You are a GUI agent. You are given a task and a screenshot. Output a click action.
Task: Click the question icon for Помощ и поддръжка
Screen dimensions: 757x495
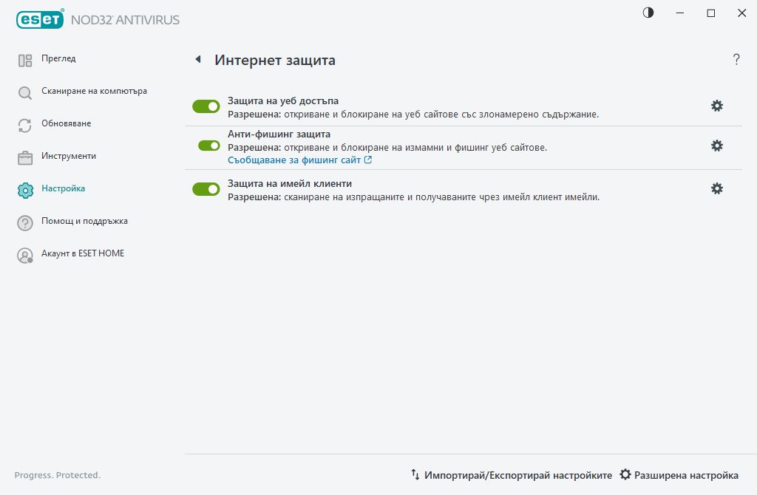(x=25, y=223)
